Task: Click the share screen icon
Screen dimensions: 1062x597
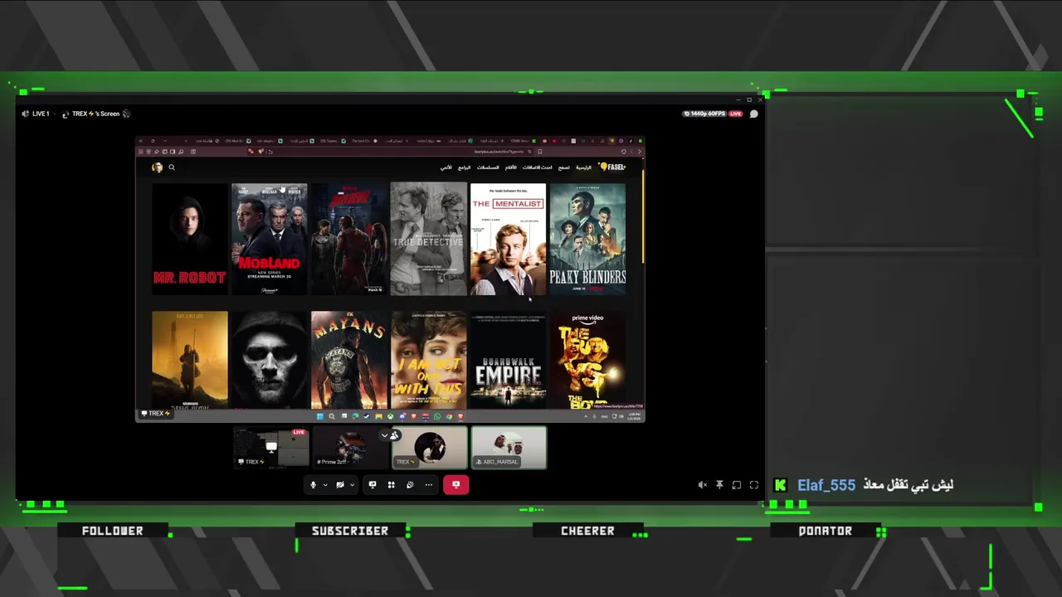Action: click(x=373, y=485)
